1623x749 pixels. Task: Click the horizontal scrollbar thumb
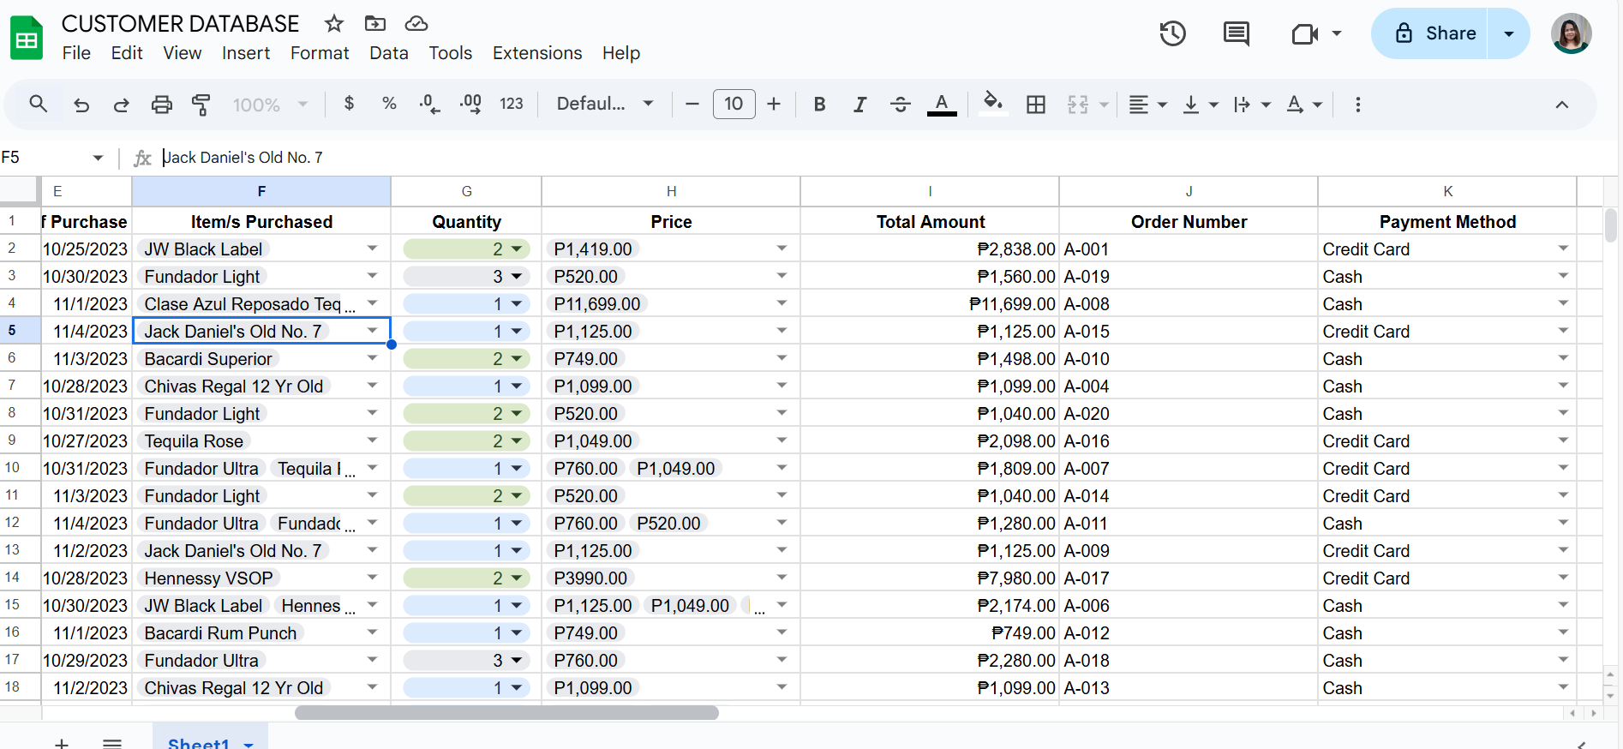coord(506,713)
